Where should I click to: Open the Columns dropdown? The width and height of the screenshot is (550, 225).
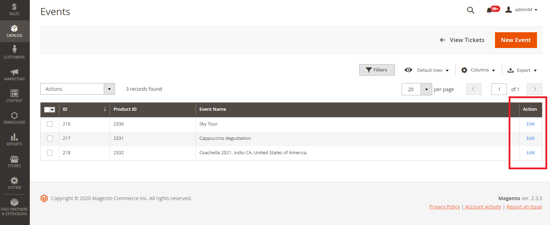(478, 70)
